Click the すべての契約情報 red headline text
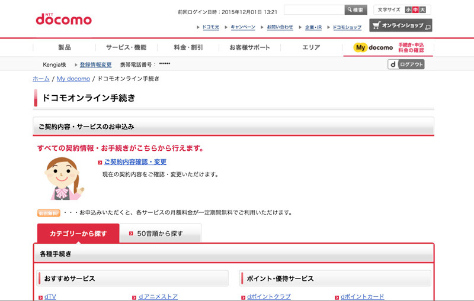The width and height of the screenshot is (474, 301). 121,148
